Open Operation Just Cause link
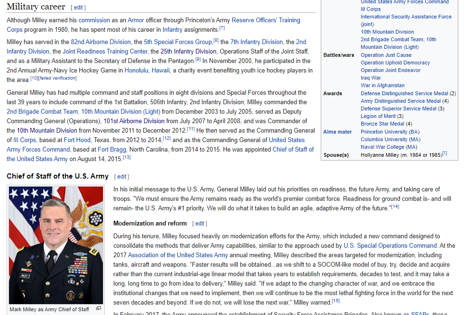 (x=386, y=55)
